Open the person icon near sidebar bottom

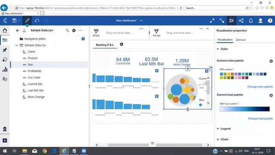(x=5, y=129)
